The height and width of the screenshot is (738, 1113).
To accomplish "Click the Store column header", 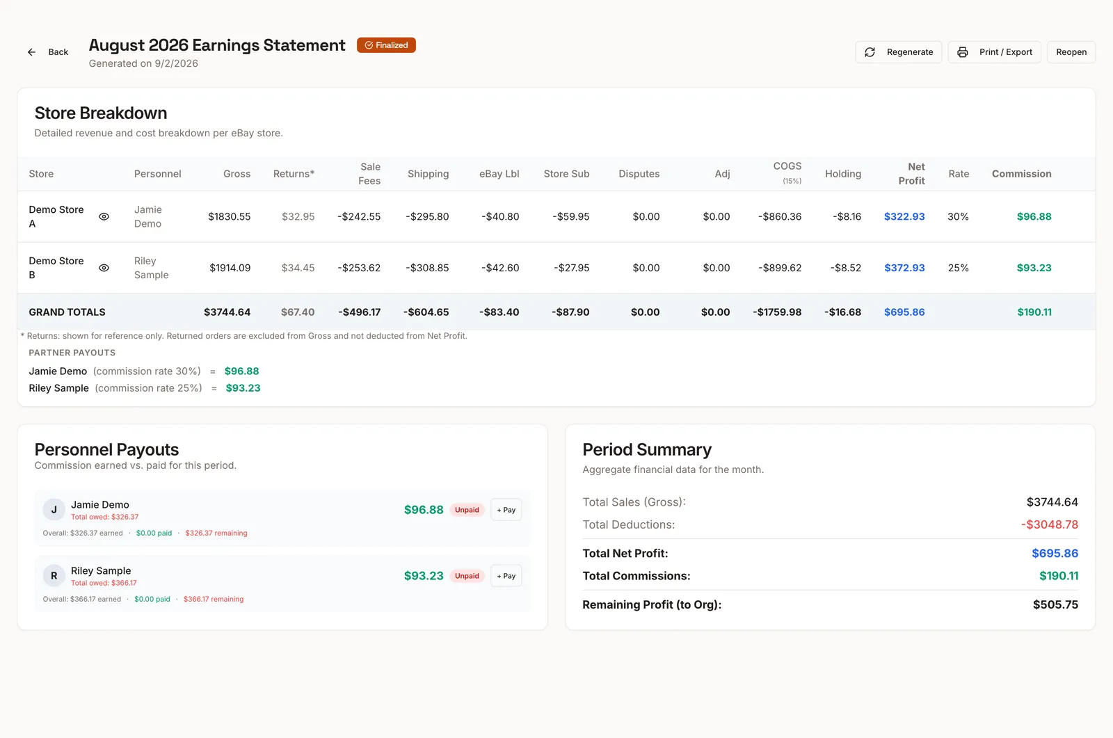I will pyautogui.click(x=41, y=174).
